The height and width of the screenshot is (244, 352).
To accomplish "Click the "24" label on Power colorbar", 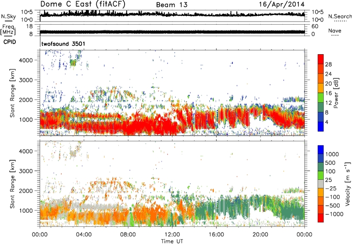I will coord(328,74).
